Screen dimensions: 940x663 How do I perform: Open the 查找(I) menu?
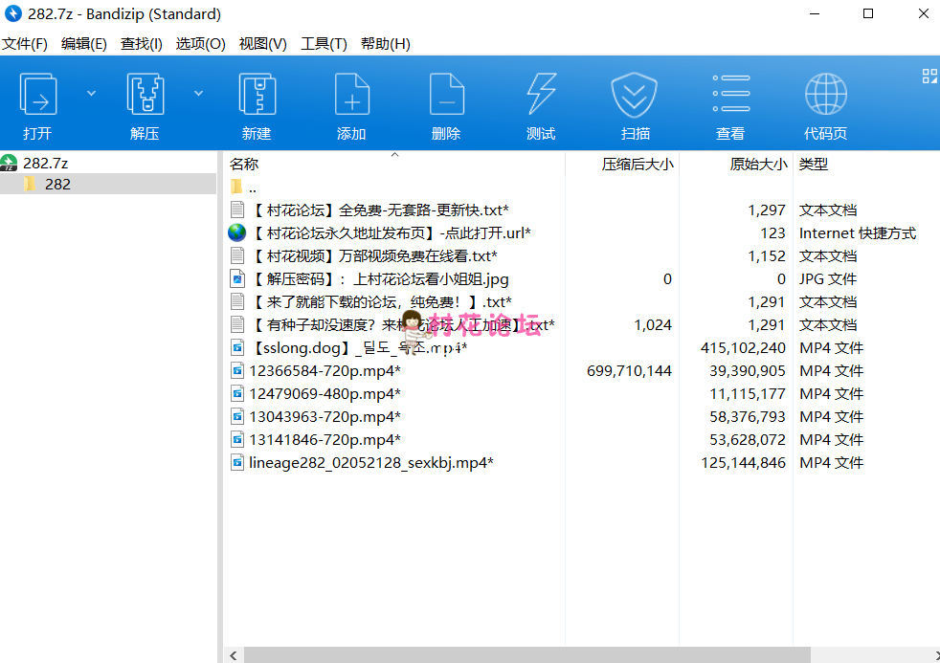142,44
